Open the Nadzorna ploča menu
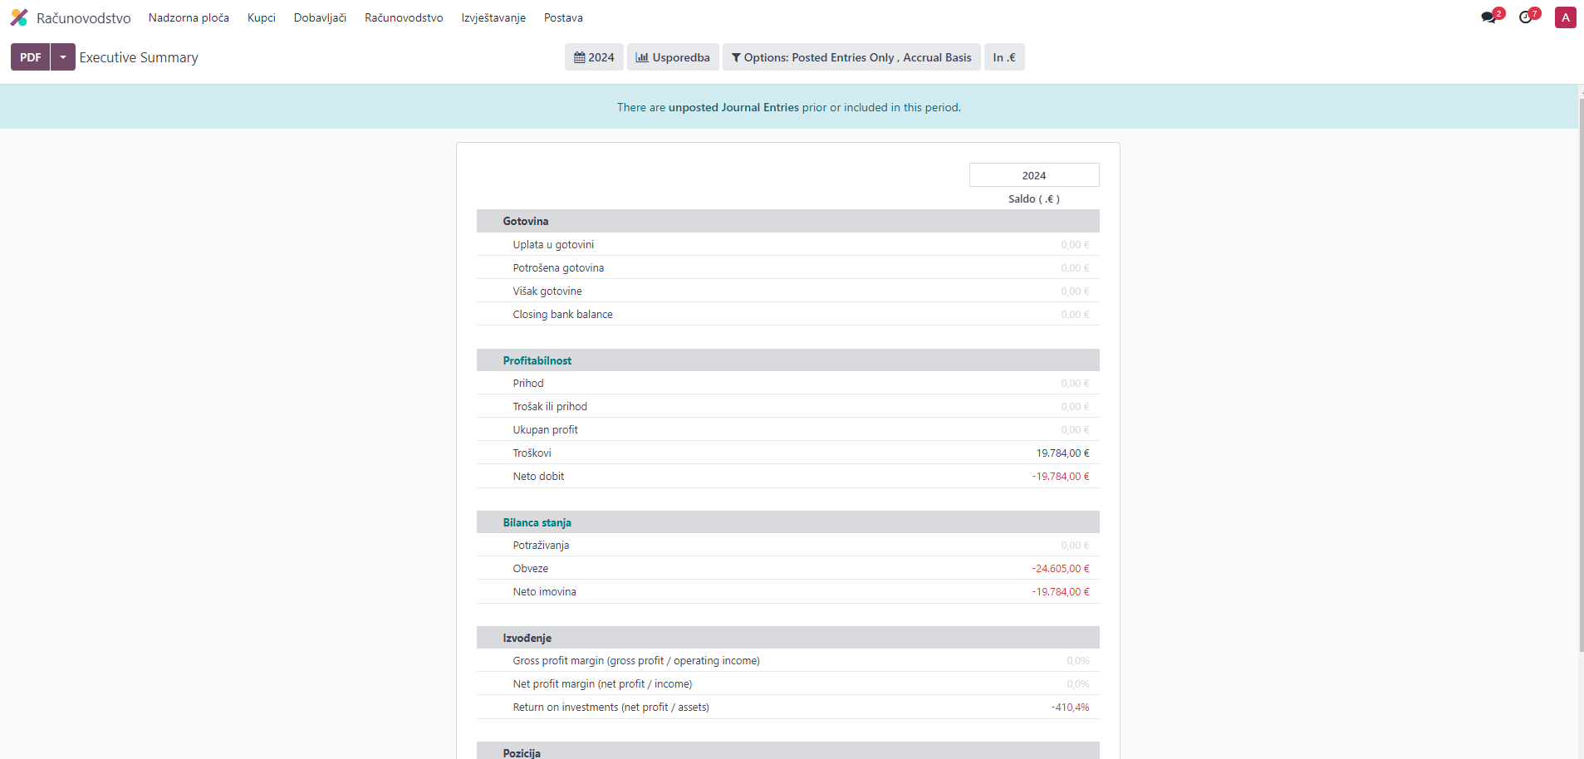1584x759 pixels. [x=189, y=17]
